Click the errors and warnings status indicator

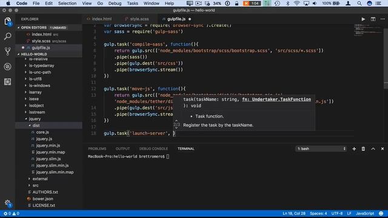tap(12, 214)
